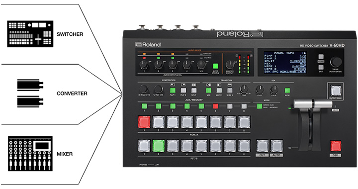Toggle the Auto Mixing green button

tap(215, 67)
